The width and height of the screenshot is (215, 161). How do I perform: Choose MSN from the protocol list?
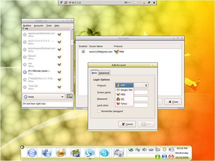coord(125,94)
